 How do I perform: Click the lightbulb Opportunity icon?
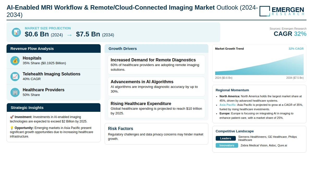tap(12, 128)
